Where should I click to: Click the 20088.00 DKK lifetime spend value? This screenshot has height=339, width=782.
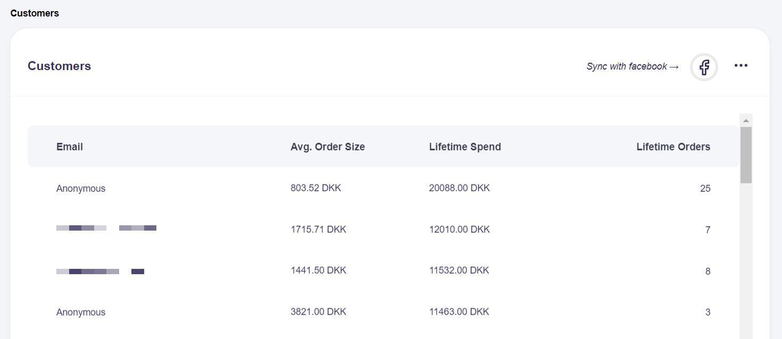pos(459,188)
